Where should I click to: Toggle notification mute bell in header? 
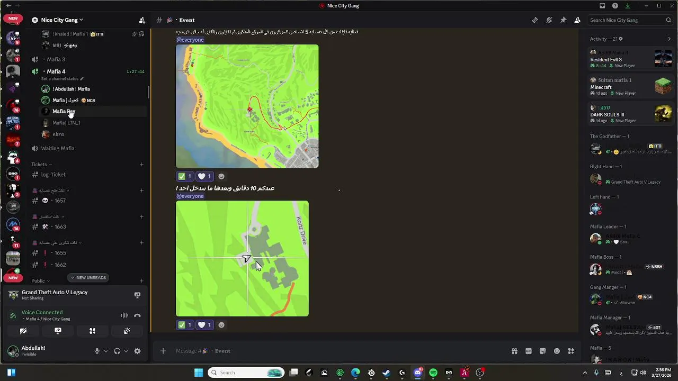click(x=549, y=20)
